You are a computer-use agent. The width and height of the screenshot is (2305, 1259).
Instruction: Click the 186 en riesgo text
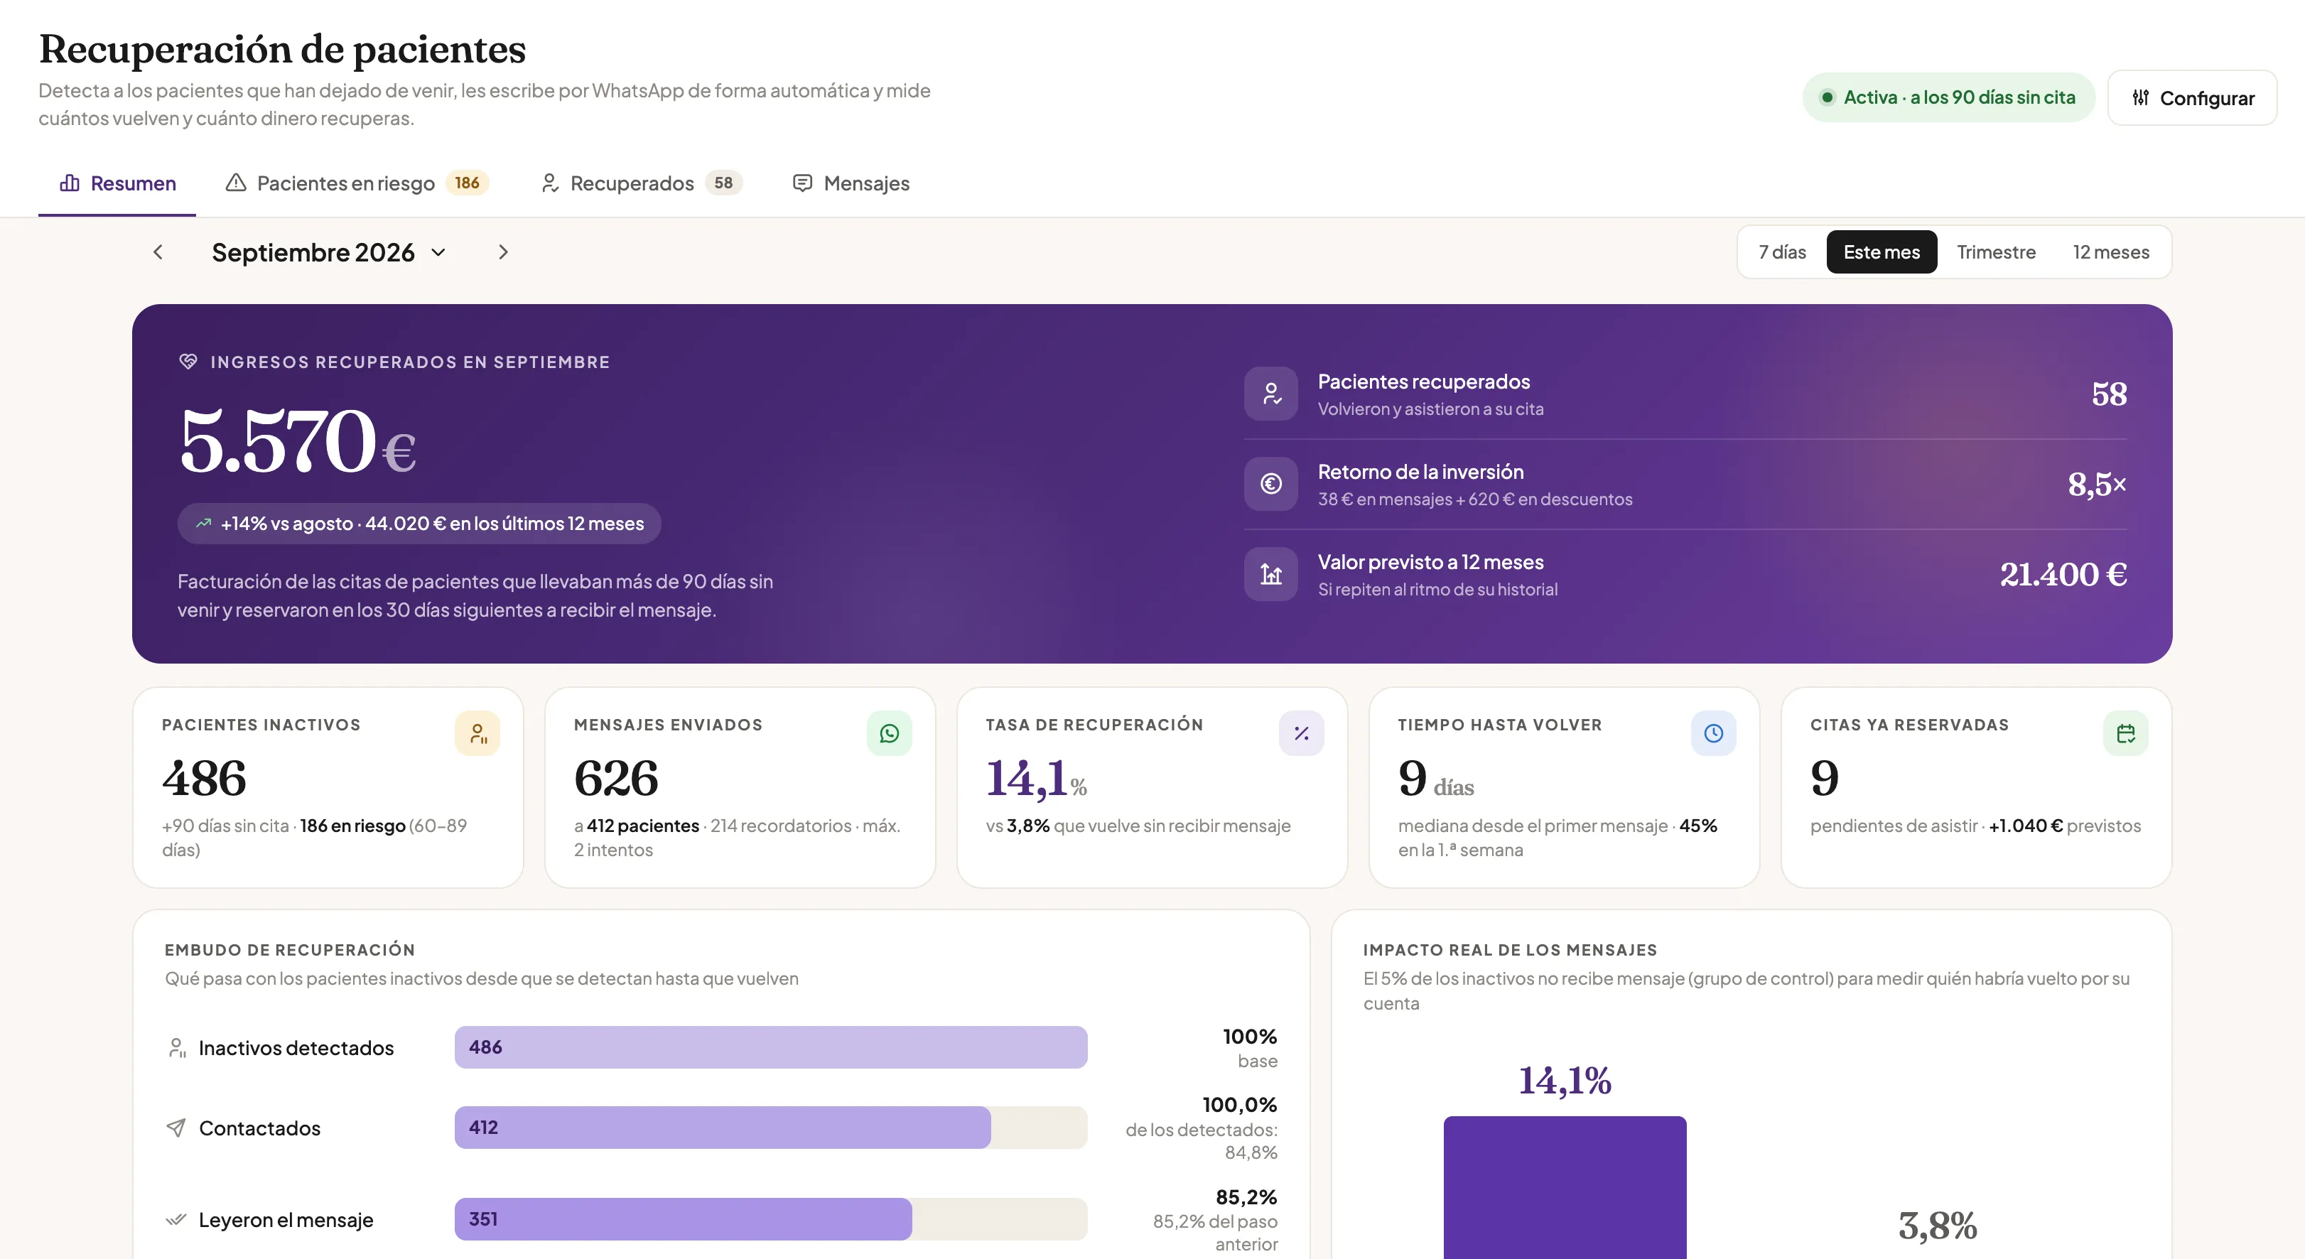[x=352, y=826]
